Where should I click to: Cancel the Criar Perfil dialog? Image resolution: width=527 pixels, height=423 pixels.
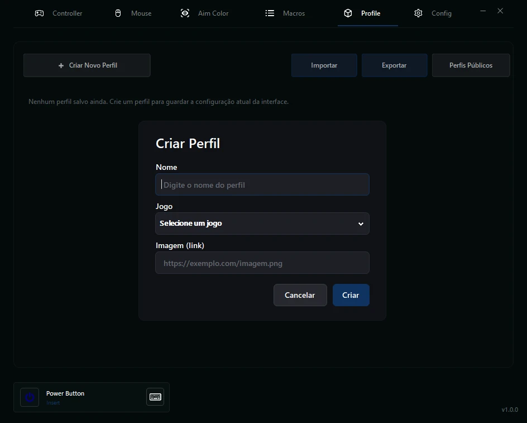point(300,295)
